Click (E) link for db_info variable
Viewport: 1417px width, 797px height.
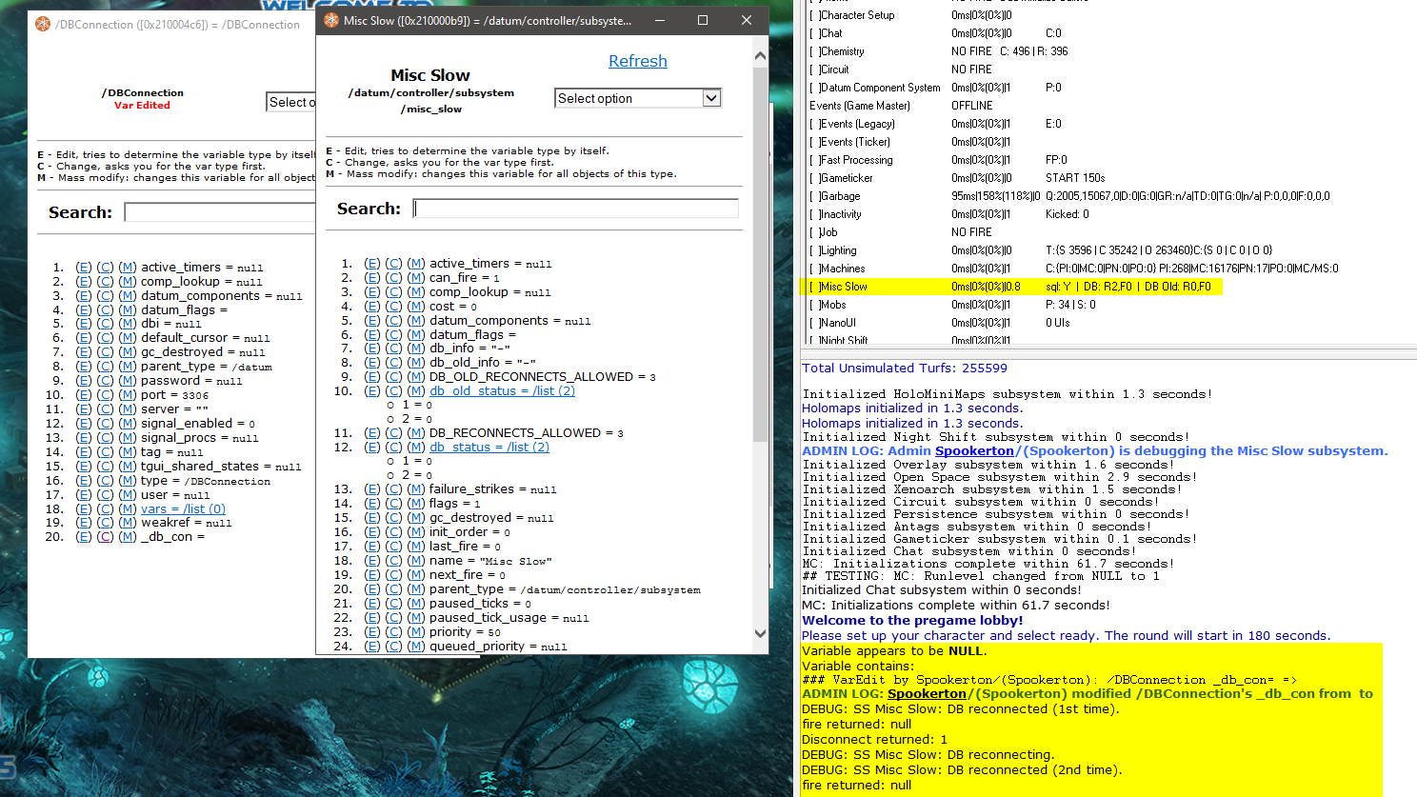point(372,349)
